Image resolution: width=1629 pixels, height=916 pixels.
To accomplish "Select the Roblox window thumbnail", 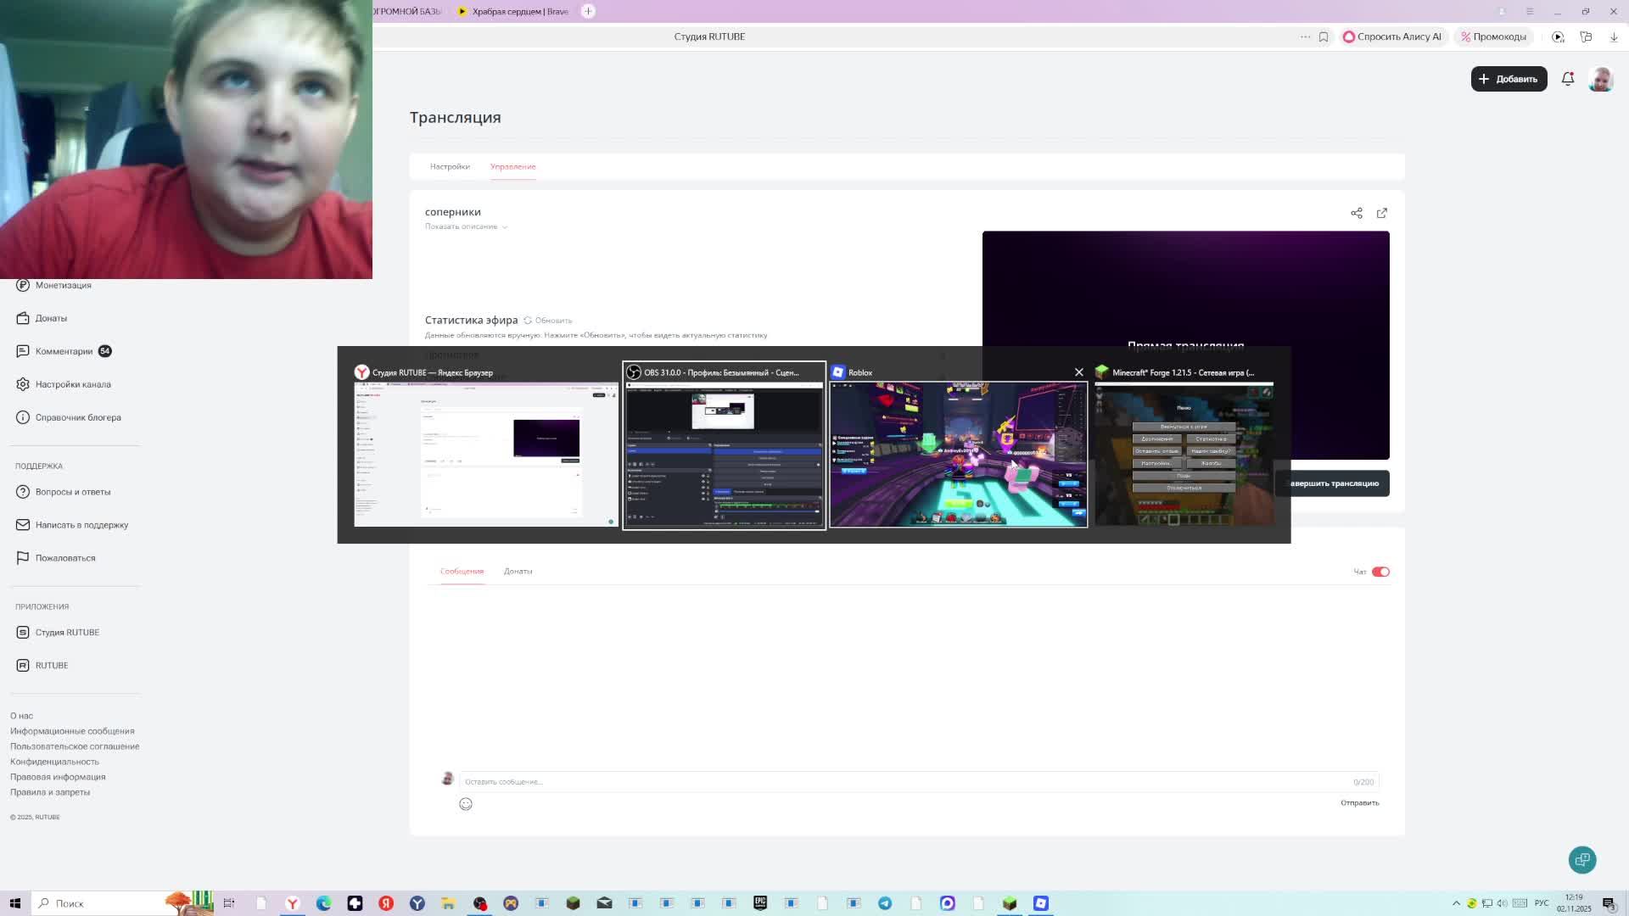I will tap(958, 454).
